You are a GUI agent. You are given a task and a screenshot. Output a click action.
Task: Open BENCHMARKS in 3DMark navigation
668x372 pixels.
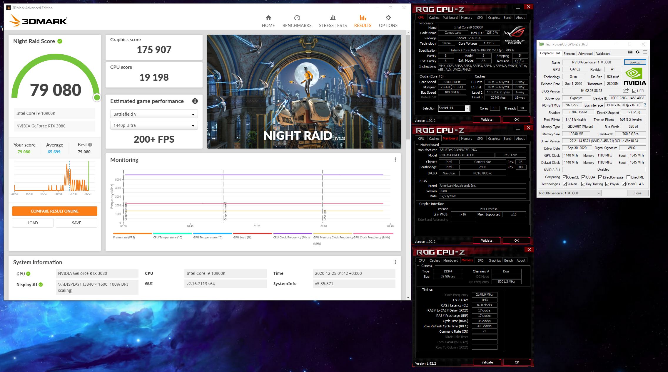click(x=297, y=21)
